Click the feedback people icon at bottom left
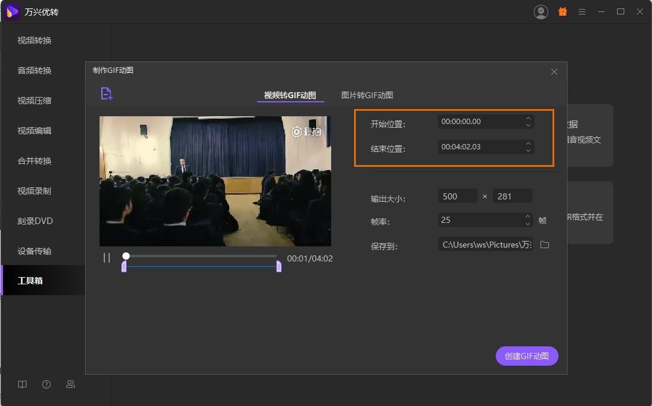Image resolution: width=652 pixels, height=406 pixels. (x=71, y=384)
